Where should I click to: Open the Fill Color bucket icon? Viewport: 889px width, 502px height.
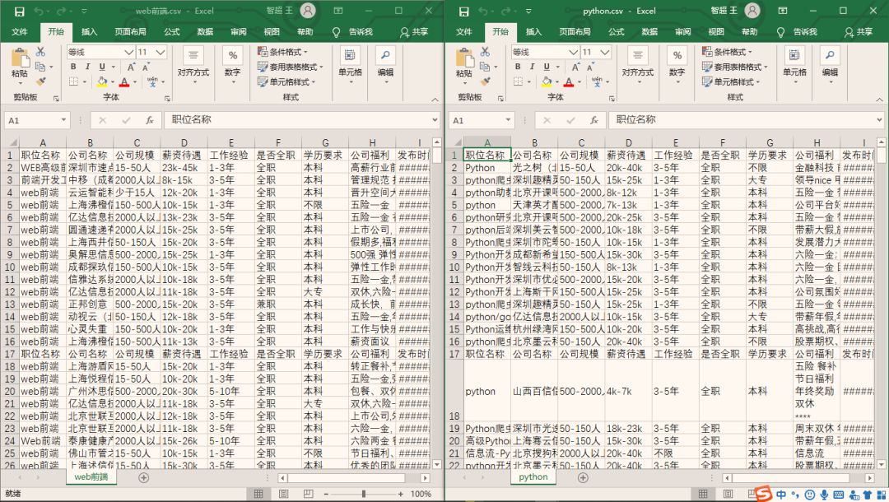click(102, 82)
